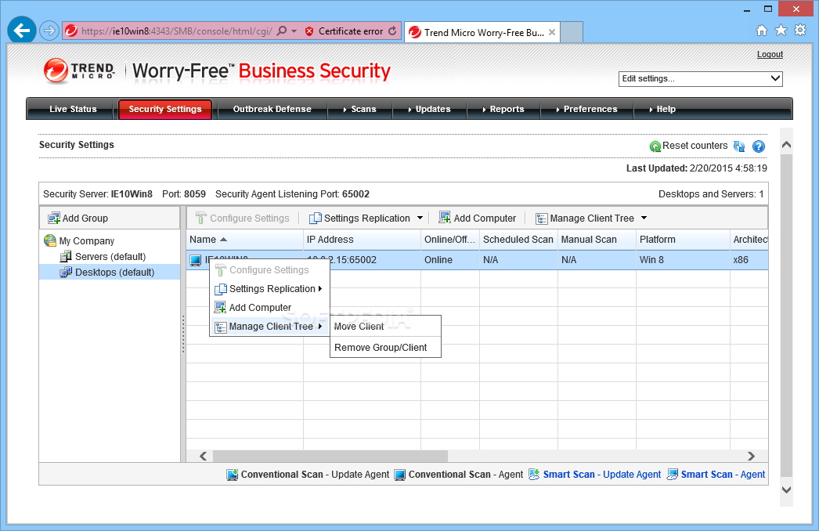Open the Help menu
Image resolution: width=819 pixels, height=531 pixels.
(x=662, y=109)
